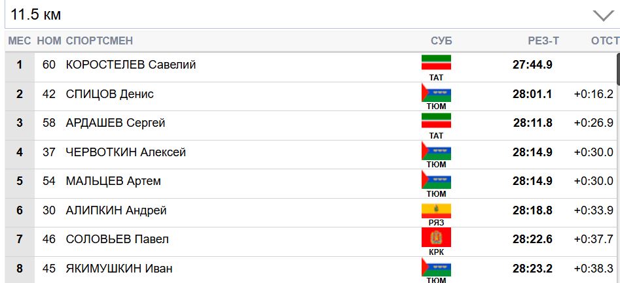Open athlete КОРОСТЕЛЕВ Савелий
This screenshot has width=620, height=283.
[x=131, y=65]
